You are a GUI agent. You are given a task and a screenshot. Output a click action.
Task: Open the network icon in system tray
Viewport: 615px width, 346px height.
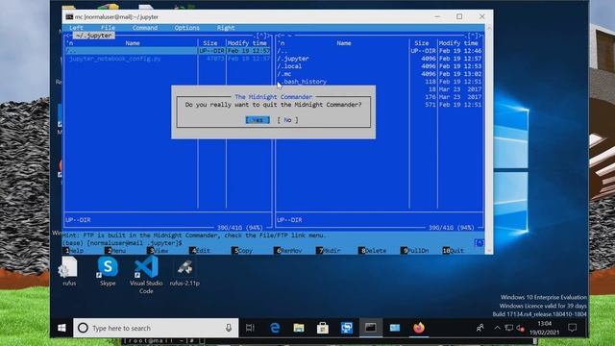(508, 328)
